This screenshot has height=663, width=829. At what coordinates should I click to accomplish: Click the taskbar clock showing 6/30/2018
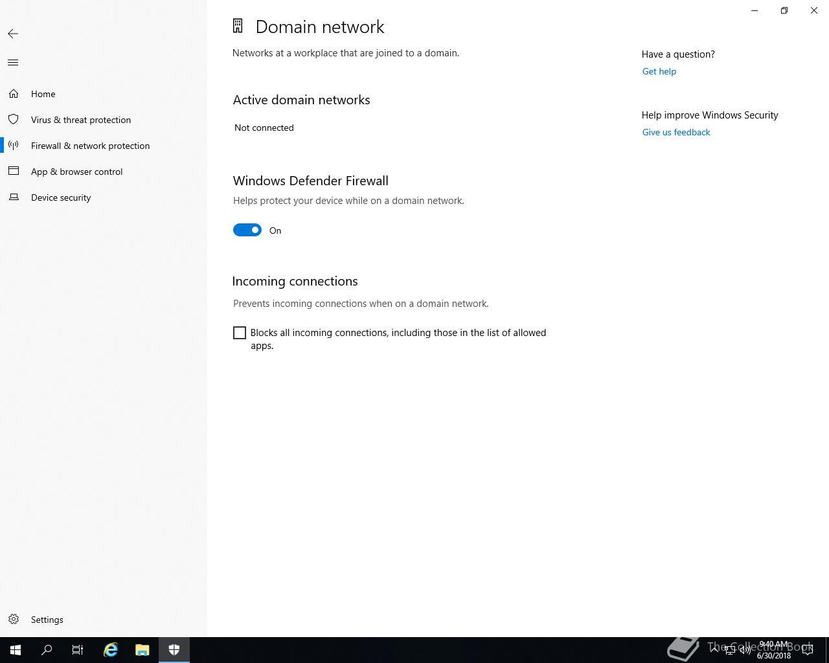pos(774,650)
